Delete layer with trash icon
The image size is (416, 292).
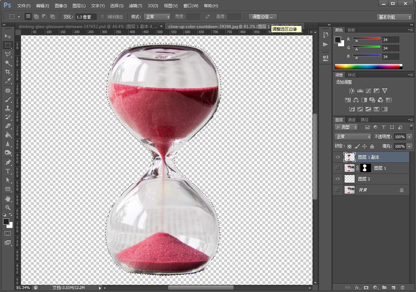click(x=403, y=288)
